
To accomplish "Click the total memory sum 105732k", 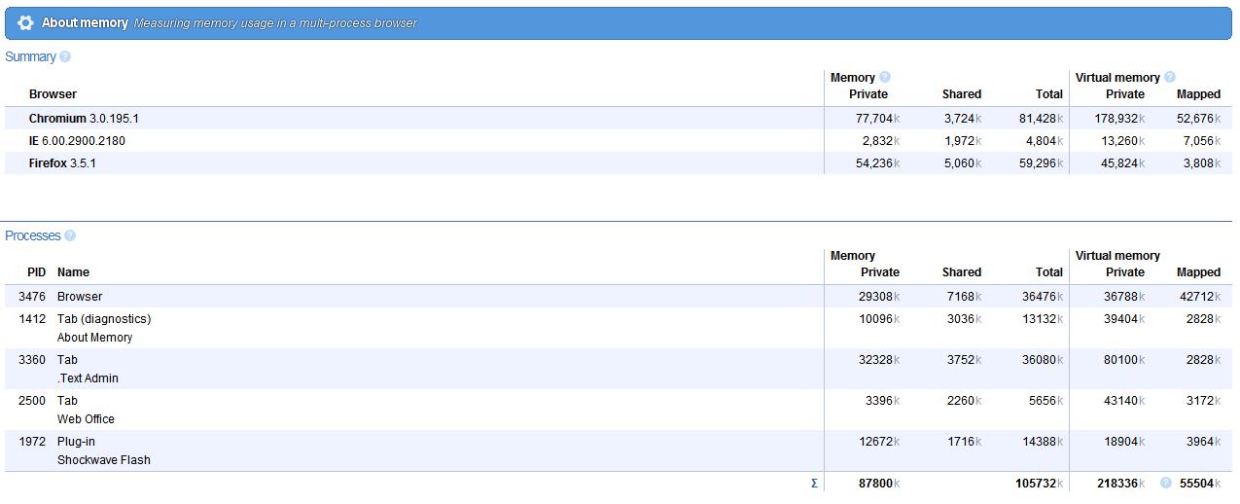I will (x=1040, y=483).
